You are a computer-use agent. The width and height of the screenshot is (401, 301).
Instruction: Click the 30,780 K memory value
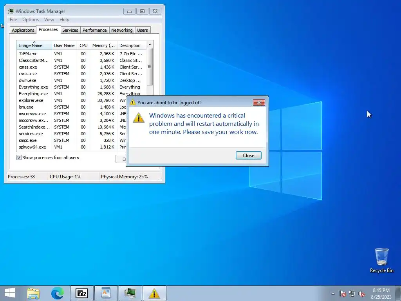106,100
